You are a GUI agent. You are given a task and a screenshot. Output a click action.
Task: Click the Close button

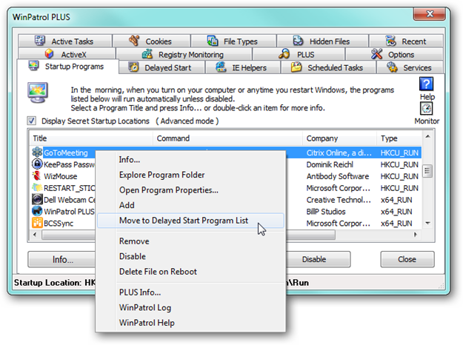407,259
